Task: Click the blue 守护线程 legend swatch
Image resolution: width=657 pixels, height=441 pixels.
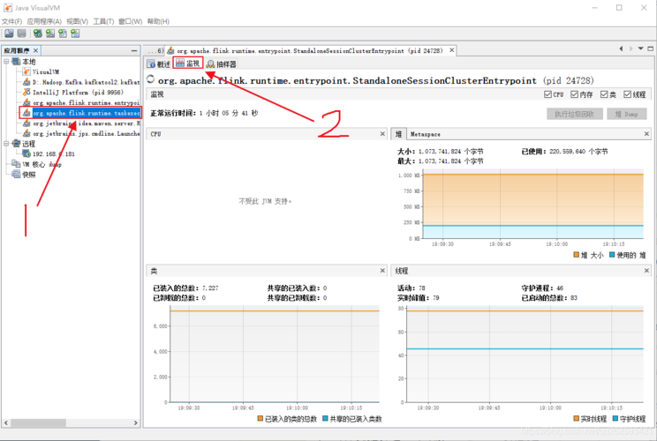Action: [615, 418]
